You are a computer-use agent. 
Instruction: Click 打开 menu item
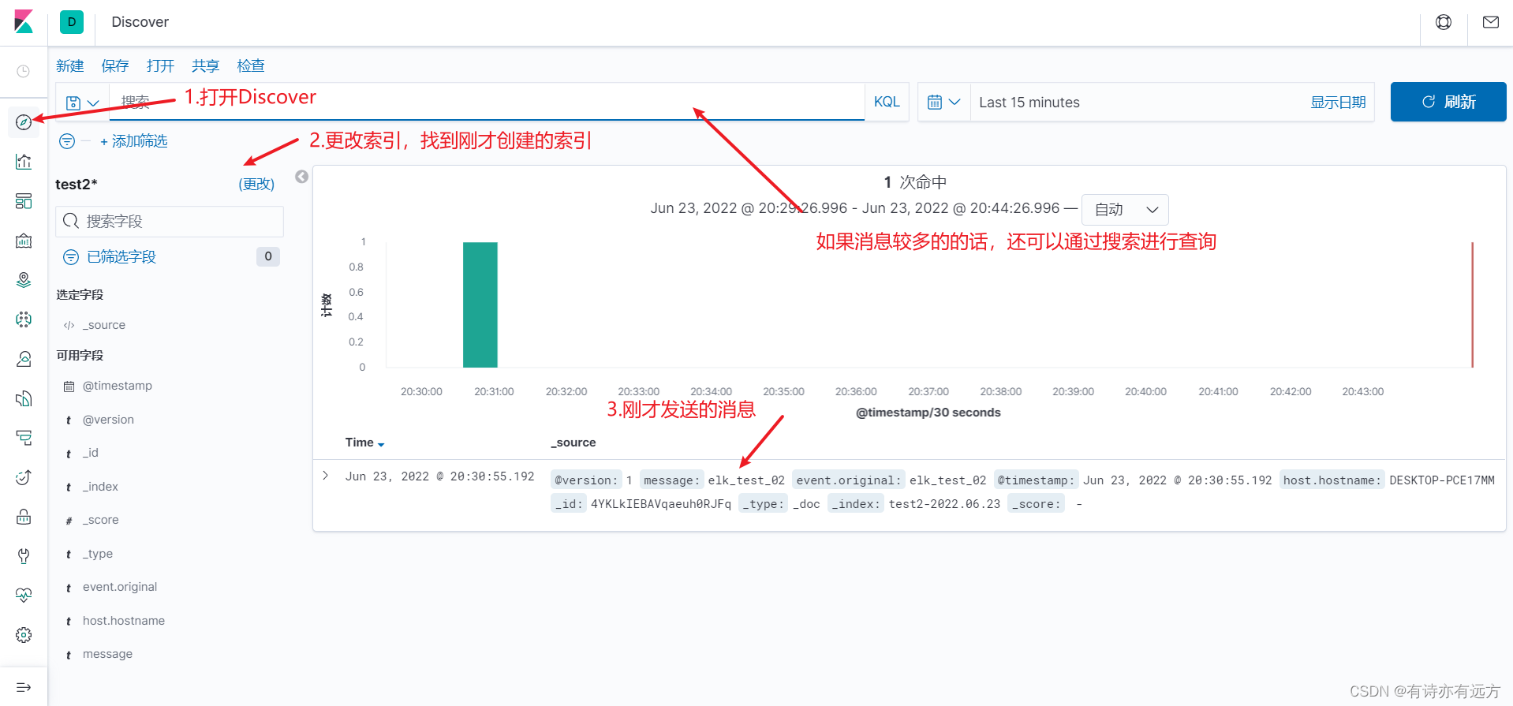click(160, 66)
